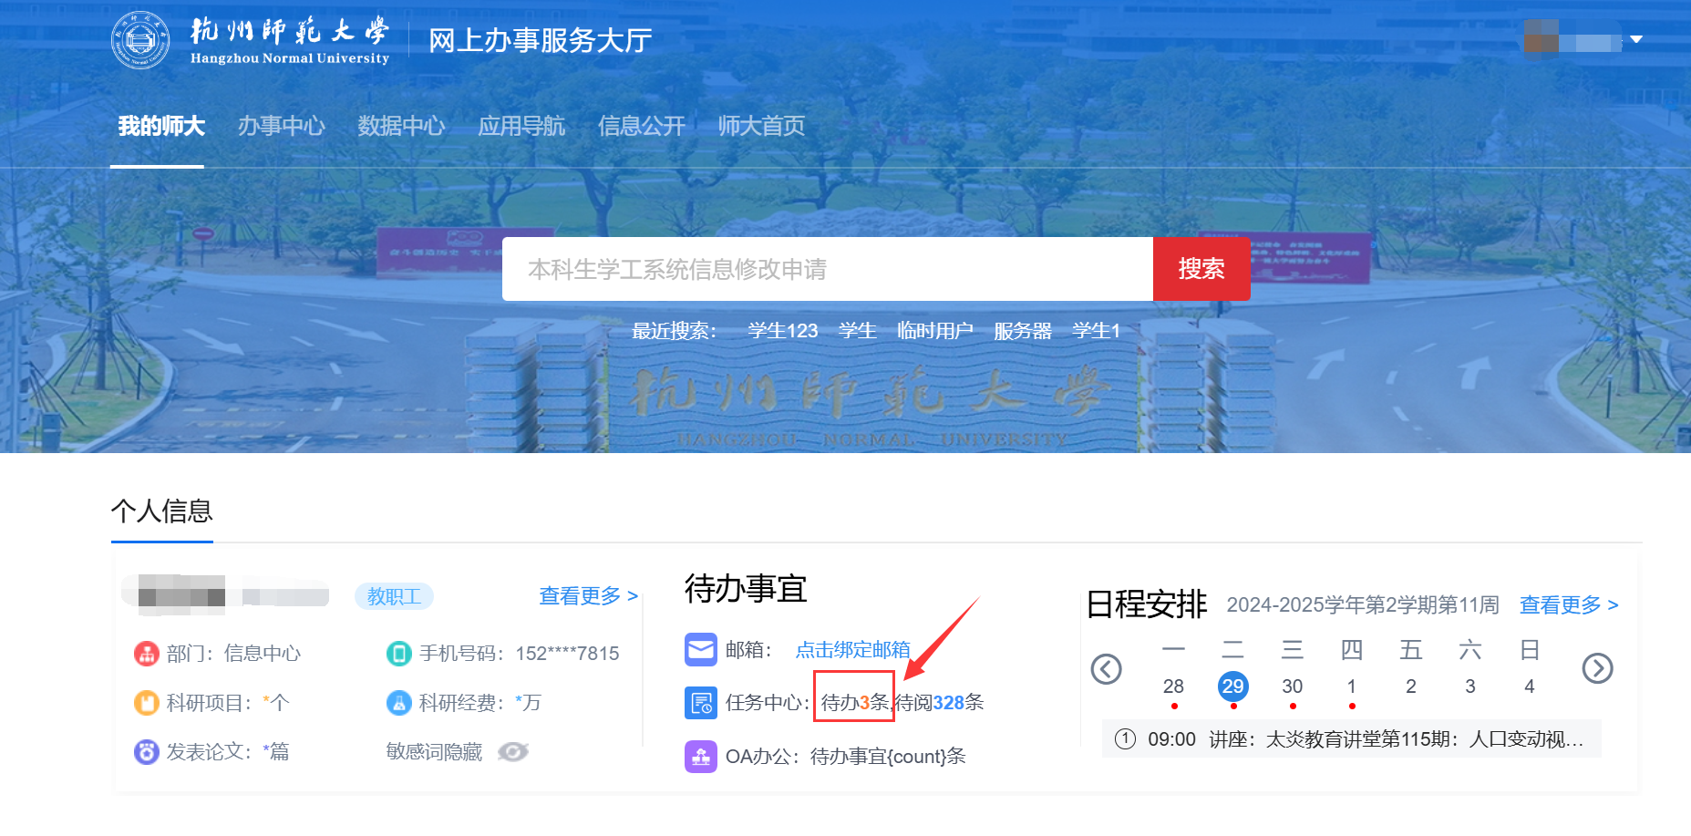Pick recent search 临时用户

pyautogui.click(x=935, y=331)
